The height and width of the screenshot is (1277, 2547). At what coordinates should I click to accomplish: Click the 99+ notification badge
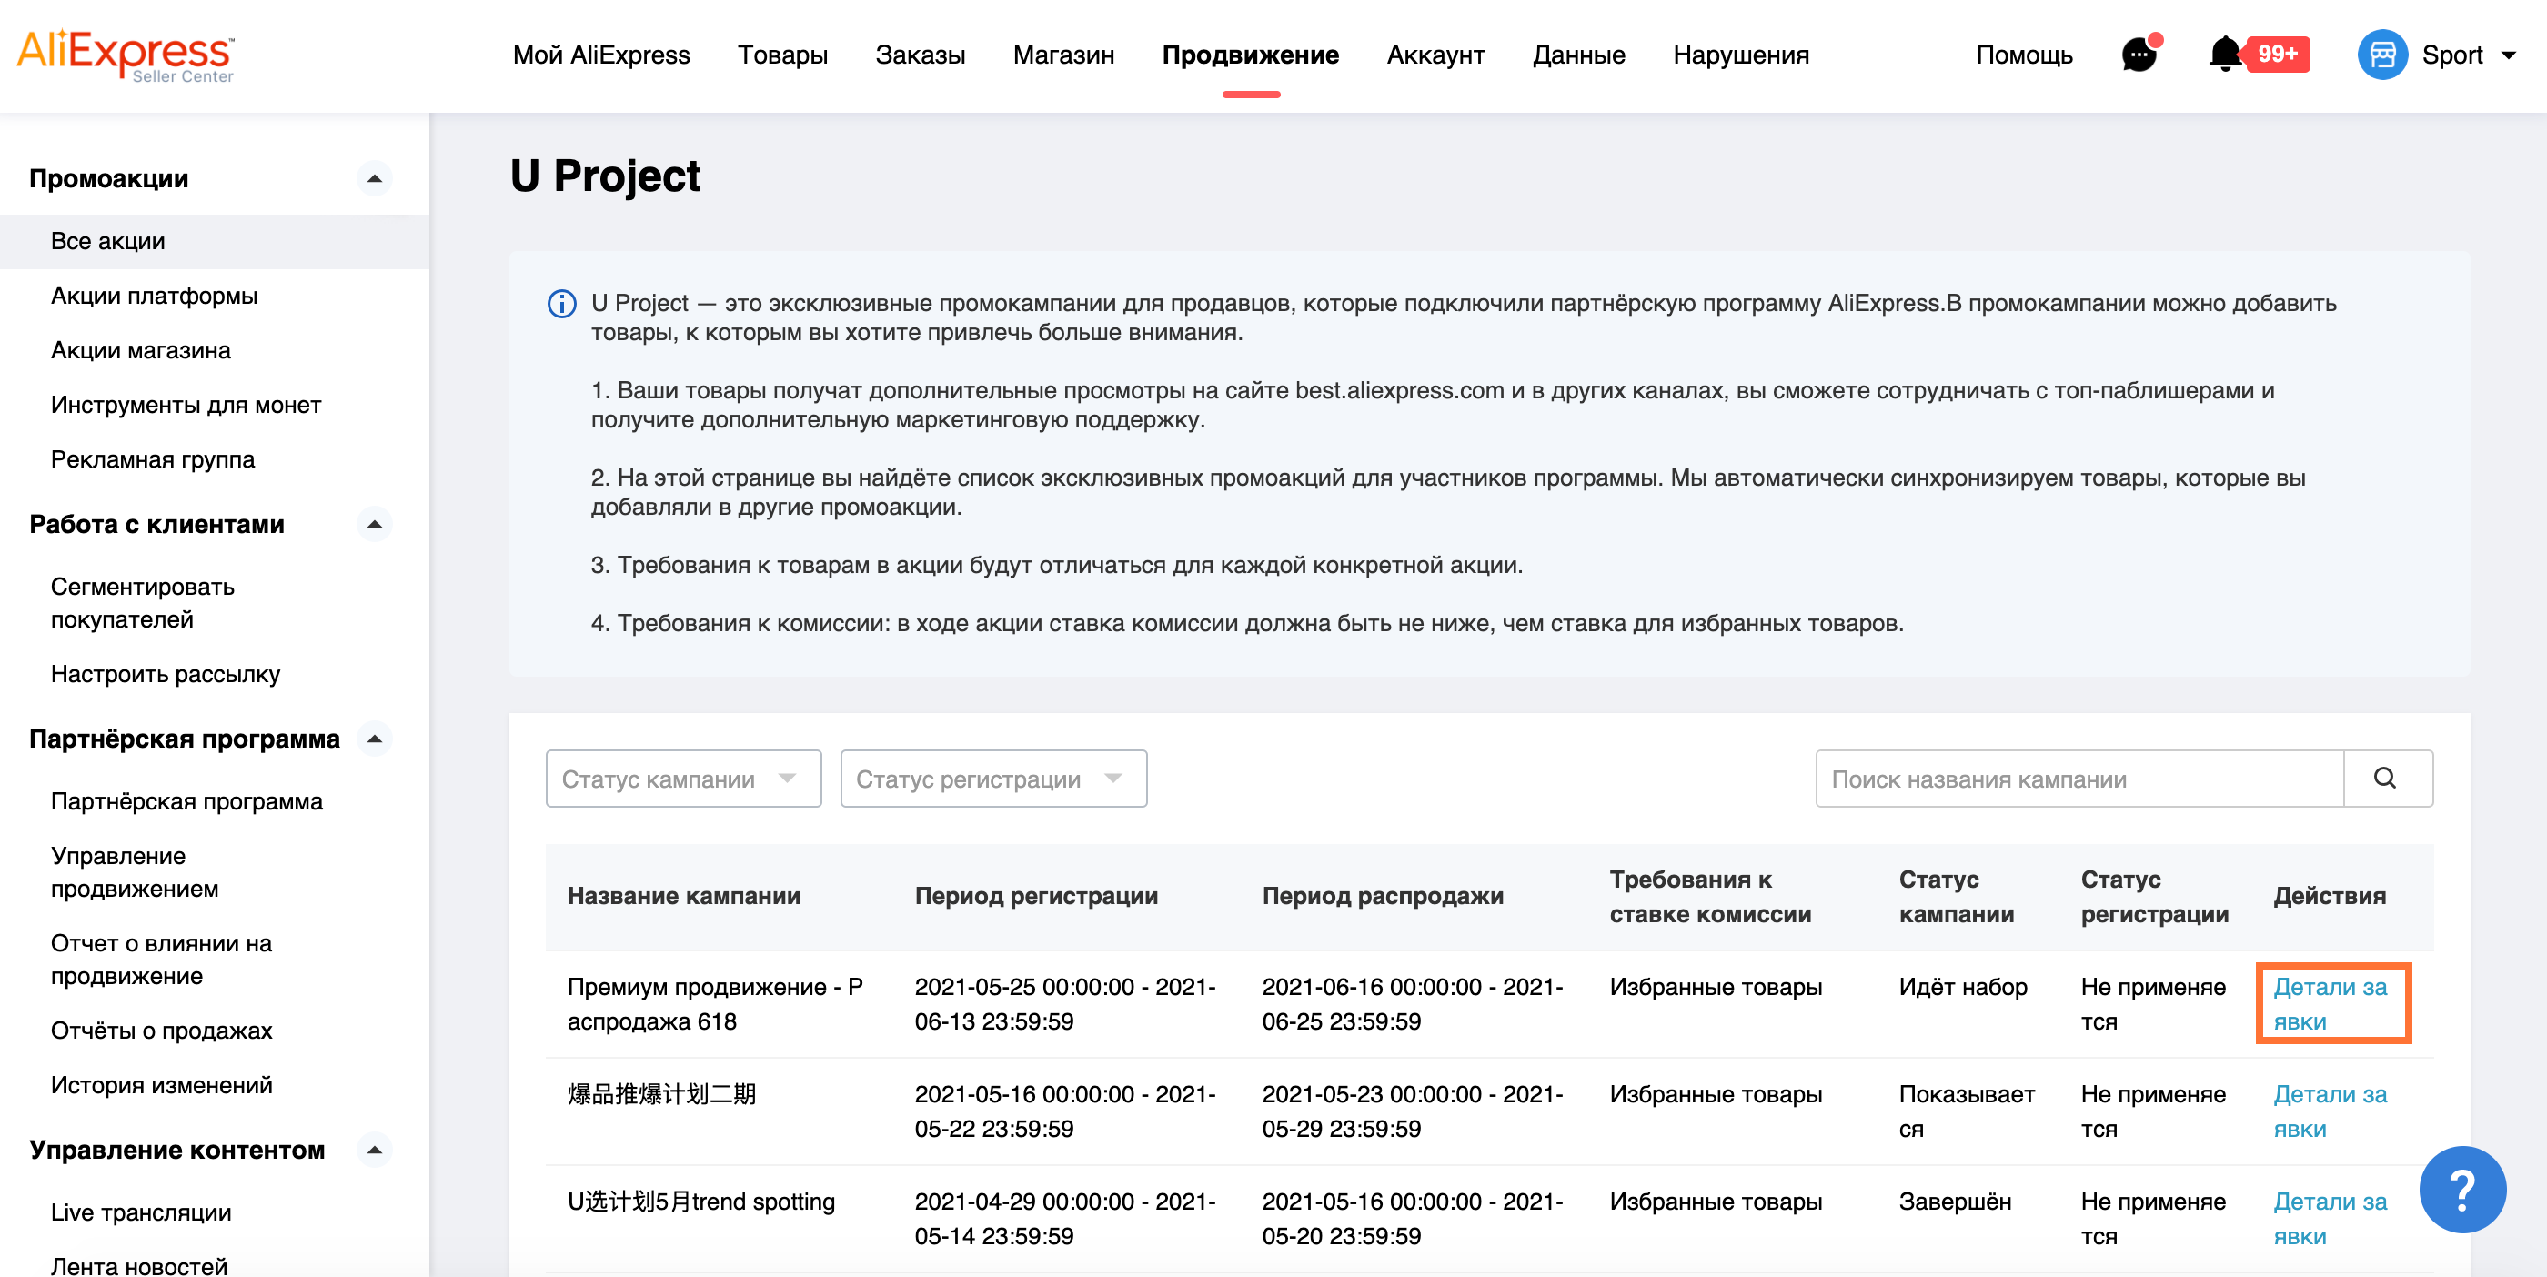tap(2277, 55)
